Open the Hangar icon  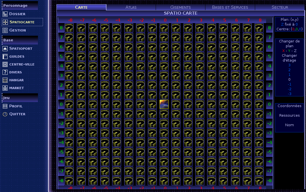pyautogui.click(x=5, y=80)
